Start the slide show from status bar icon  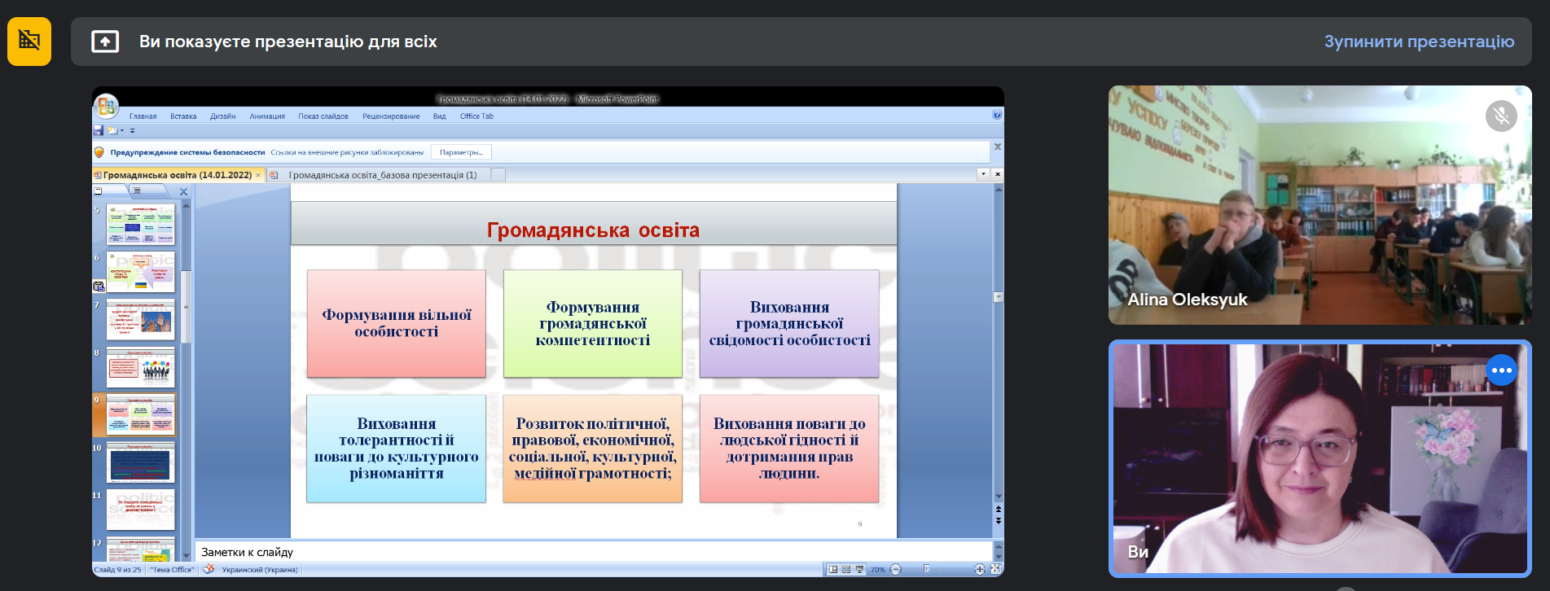pyautogui.click(x=859, y=570)
